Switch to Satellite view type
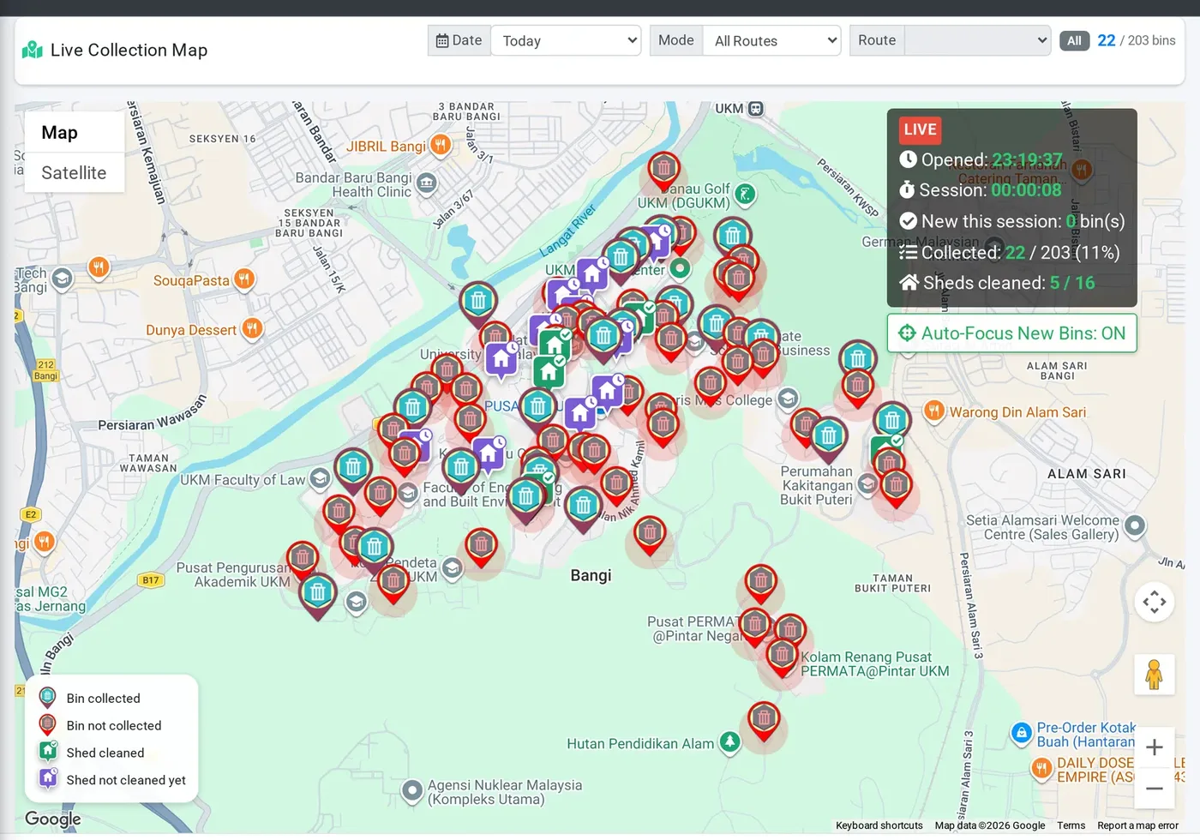 (x=74, y=173)
